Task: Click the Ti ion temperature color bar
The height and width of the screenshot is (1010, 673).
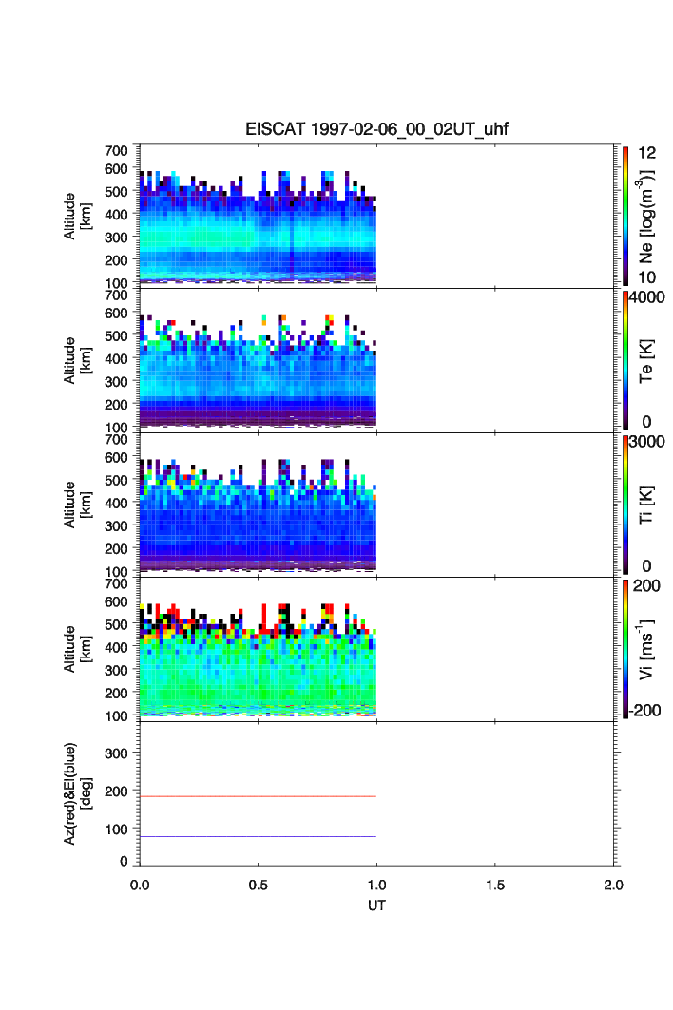Action: coord(625,505)
